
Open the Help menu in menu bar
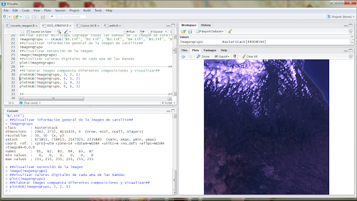point(109,11)
